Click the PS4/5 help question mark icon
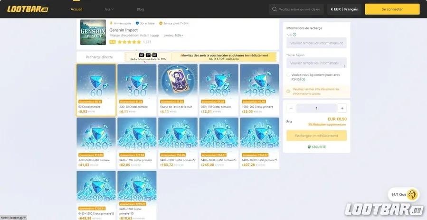Image resolution: width=427 pixels, height=220 pixels. tap(304, 79)
